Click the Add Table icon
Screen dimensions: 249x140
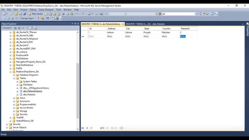53,18
